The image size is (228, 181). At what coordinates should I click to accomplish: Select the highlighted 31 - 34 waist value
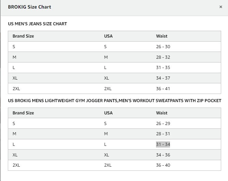163,144
